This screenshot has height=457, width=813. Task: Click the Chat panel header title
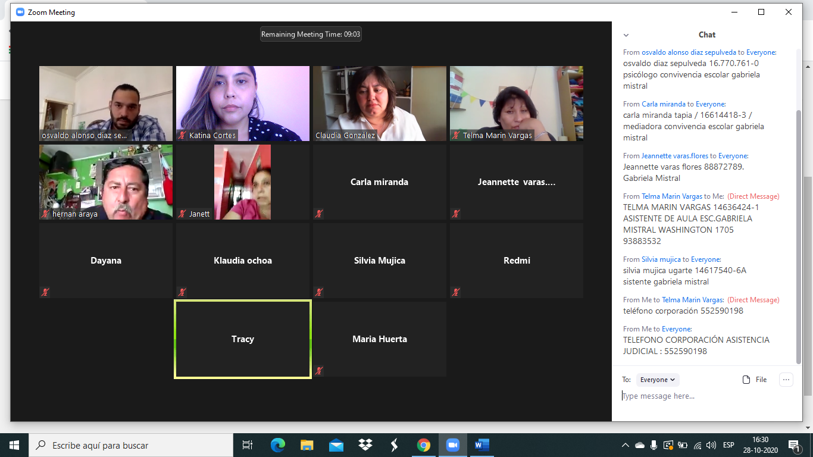[x=706, y=35]
